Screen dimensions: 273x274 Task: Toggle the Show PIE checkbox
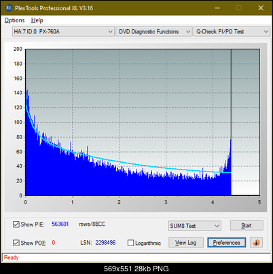click(16, 224)
